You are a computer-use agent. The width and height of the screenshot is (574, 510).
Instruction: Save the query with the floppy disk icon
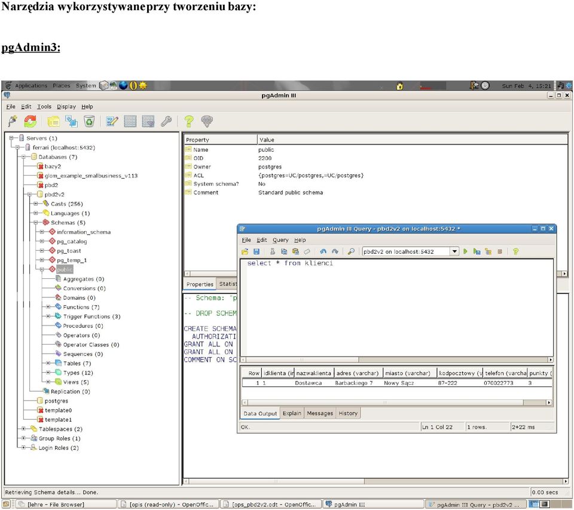257,251
